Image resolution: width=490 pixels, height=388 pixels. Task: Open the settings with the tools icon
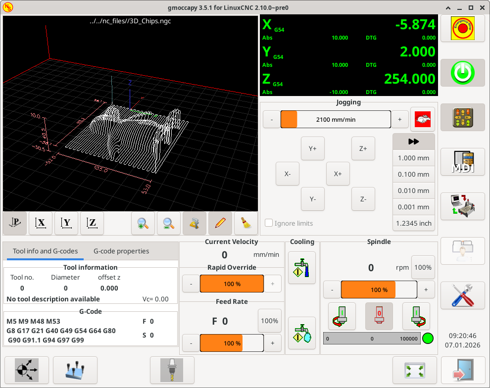(x=463, y=295)
